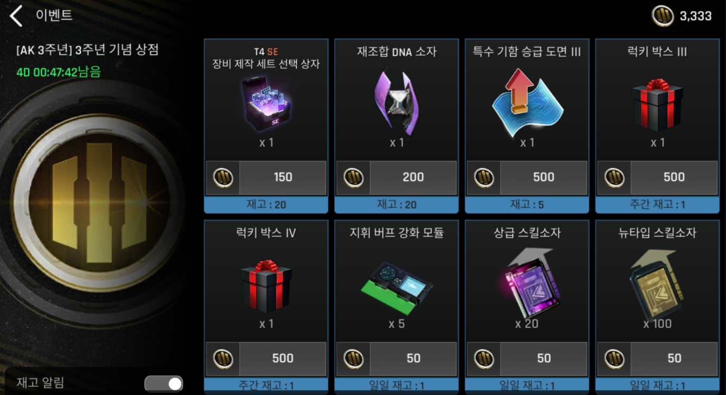The width and height of the screenshot is (726, 395).
Task: Go back using the arrow beside 이벤트
Action: 16,16
